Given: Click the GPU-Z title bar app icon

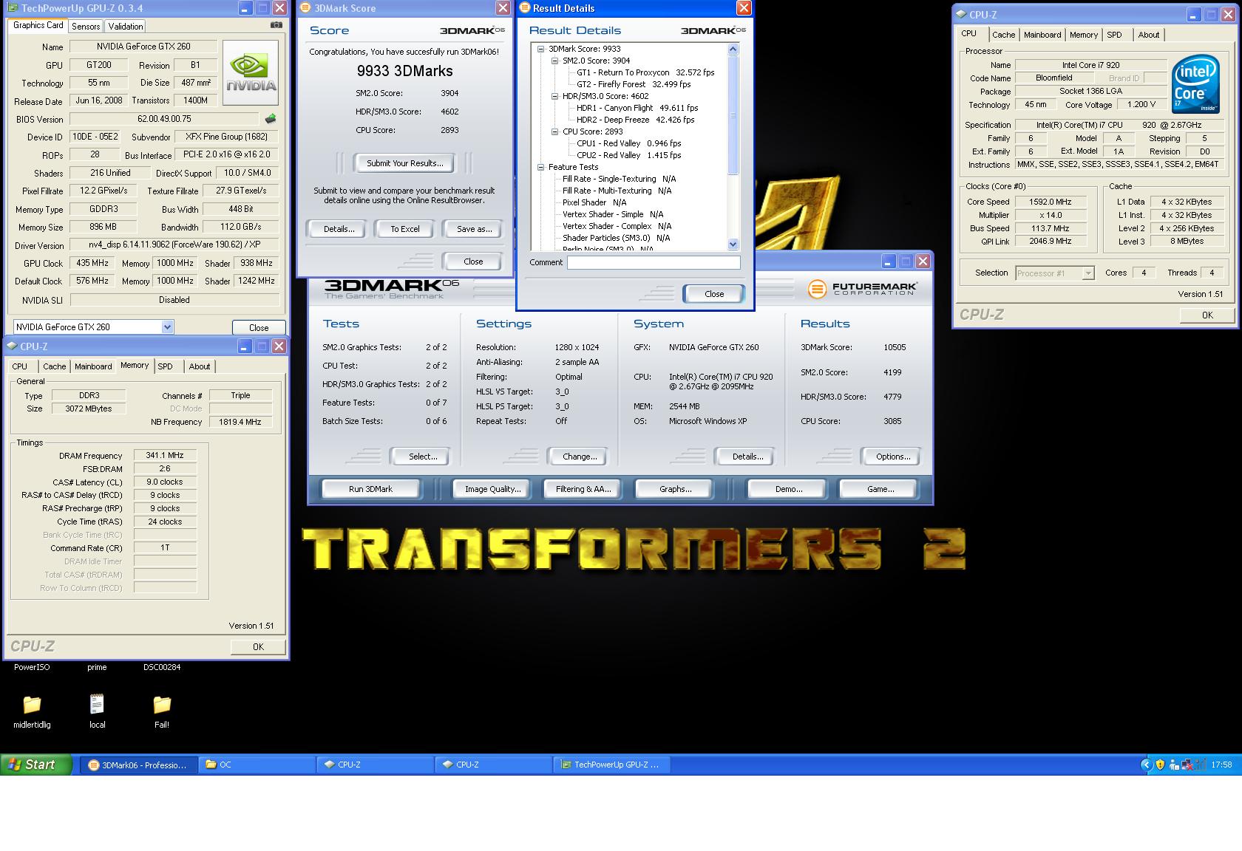Looking at the screenshot, I should click(x=13, y=8).
